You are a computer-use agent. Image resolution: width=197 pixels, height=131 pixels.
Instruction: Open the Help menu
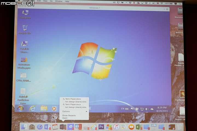(67, 1)
